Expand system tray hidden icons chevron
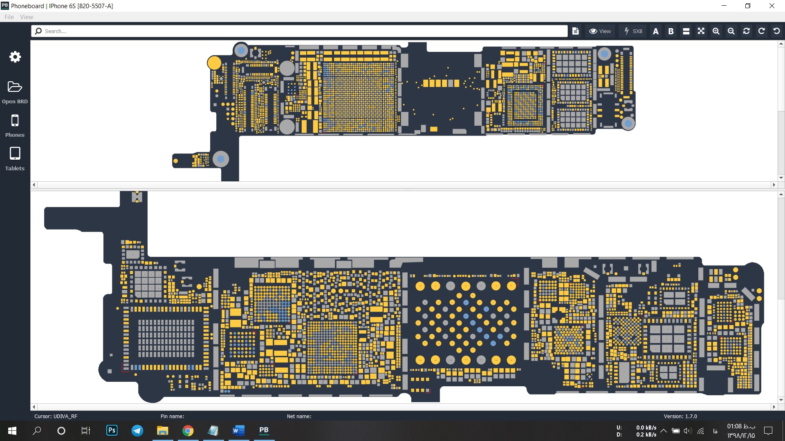This screenshot has height=441, width=785. [x=664, y=430]
